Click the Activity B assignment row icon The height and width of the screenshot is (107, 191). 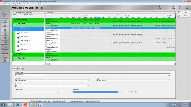18,34
